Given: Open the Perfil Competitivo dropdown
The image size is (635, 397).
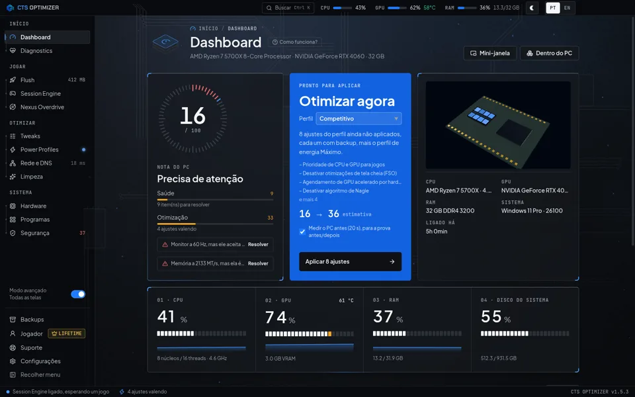Looking at the screenshot, I should point(359,118).
